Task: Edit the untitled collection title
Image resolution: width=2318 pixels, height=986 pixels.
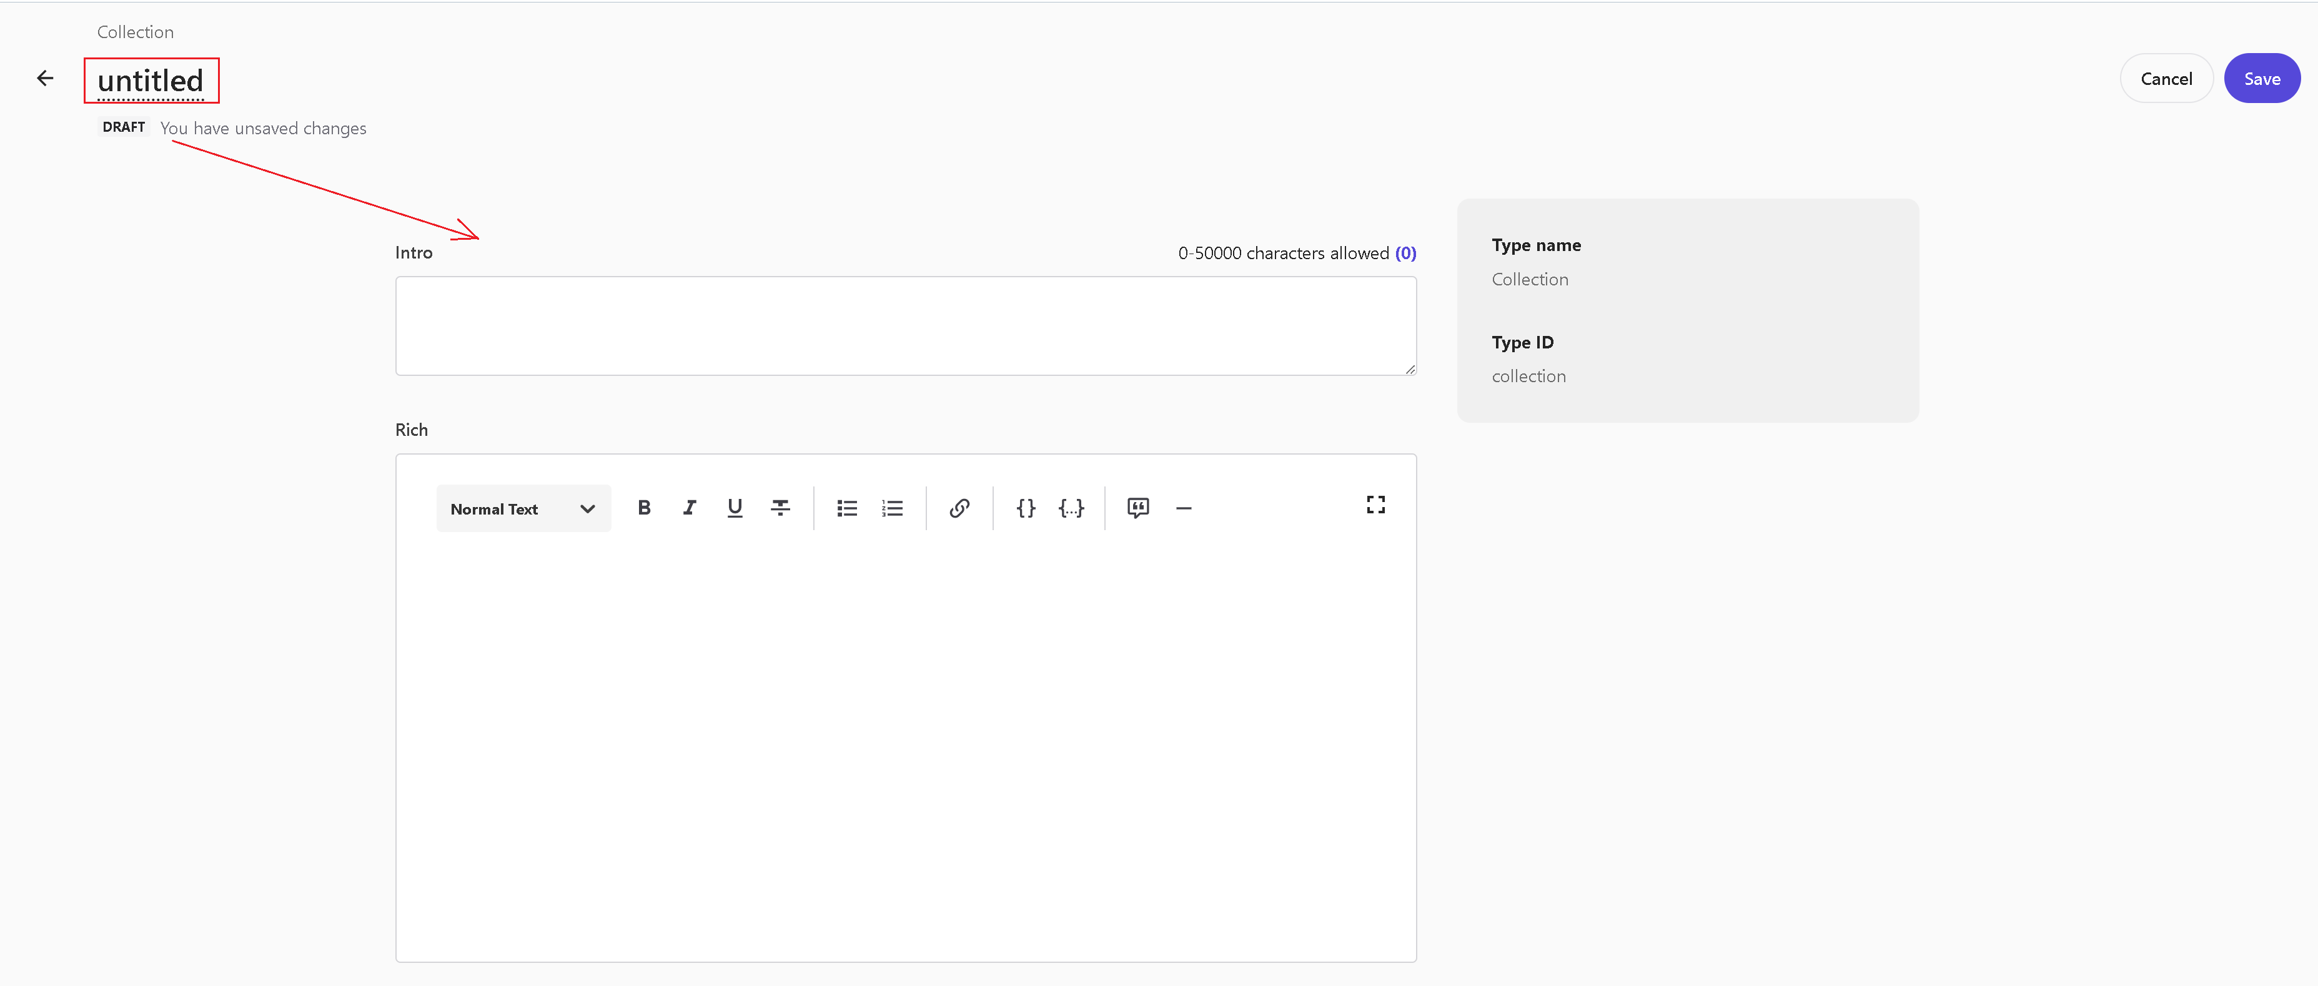Action: (x=151, y=81)
